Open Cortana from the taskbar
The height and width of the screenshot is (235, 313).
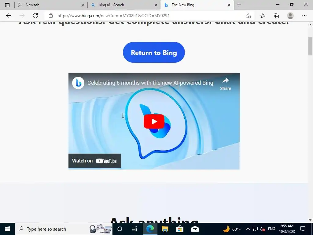point(120,229)
